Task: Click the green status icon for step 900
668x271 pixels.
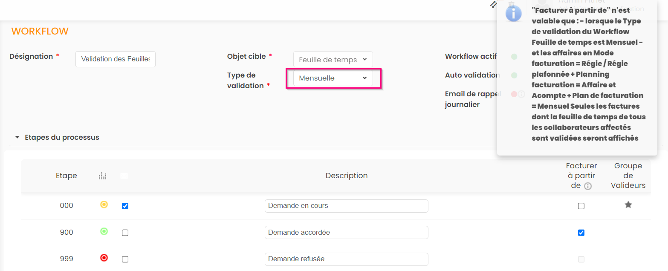Action: point(104,231)
